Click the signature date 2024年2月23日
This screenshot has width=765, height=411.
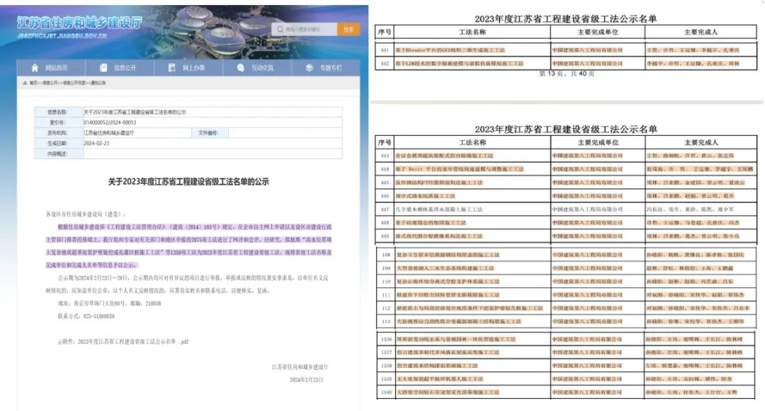point(307,380)
